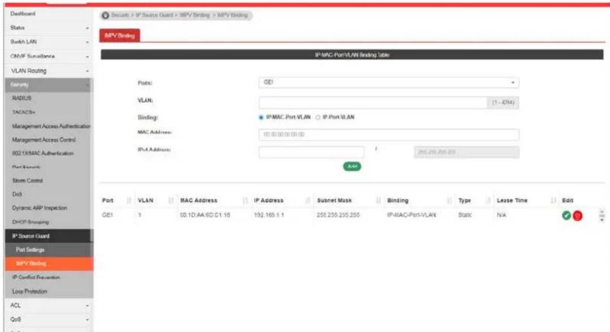This screenshot has width=610, height=332.
Task: Click the green Add button
Action: (352, 167)
